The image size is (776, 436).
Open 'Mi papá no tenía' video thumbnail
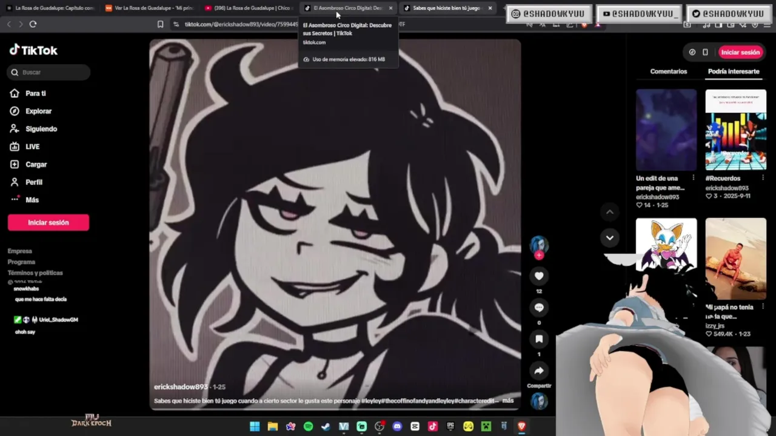(735, 259)
